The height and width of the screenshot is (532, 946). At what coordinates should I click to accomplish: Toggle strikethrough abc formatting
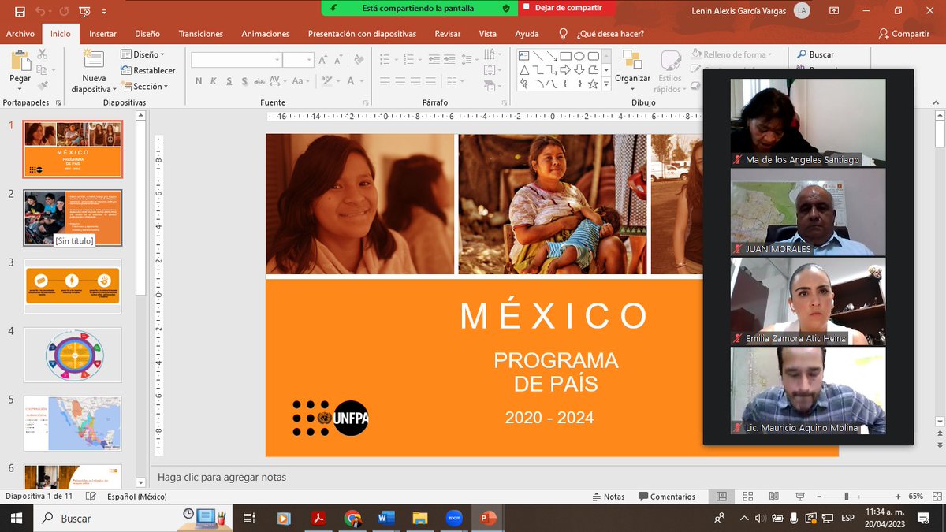click(x=259, y=80)
